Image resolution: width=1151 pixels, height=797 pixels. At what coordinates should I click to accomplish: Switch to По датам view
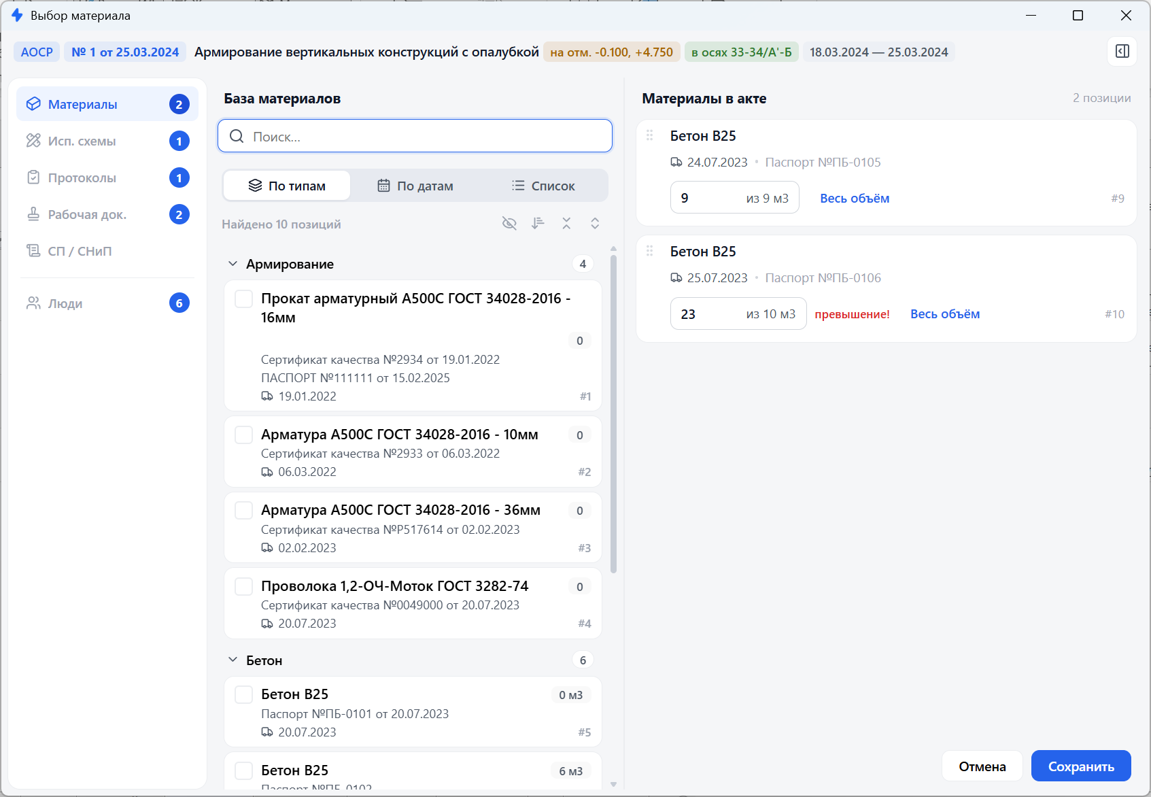pos(415,186)
